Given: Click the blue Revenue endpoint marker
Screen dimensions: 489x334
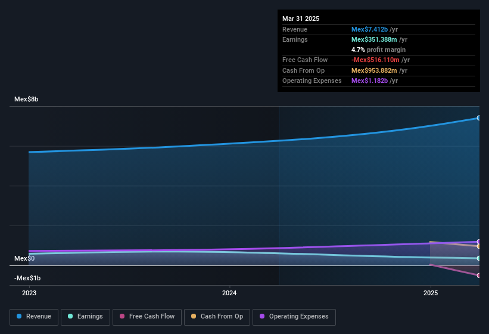Looking at the screenshot, I should [x=479, y=118].
